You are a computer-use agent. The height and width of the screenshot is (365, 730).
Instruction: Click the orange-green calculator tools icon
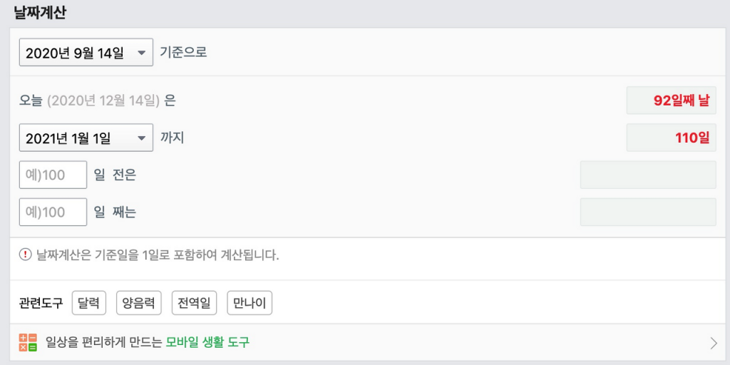pyautogui.click(x=28, y=343)
